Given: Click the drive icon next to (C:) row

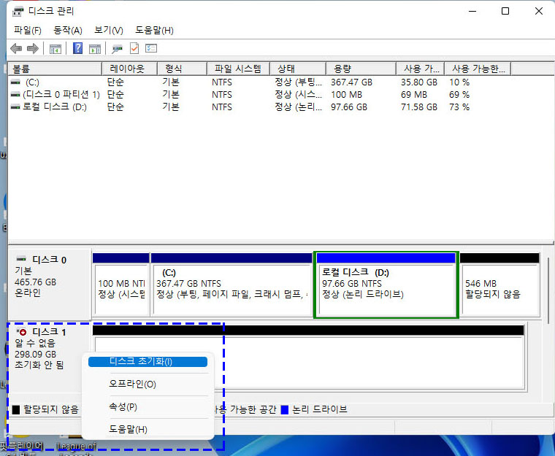Looking at the screenshot, I should coord(15,82).
